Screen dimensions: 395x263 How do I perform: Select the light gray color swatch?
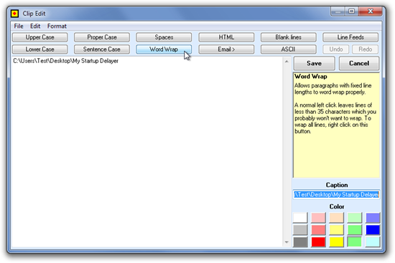click(300, 230)
